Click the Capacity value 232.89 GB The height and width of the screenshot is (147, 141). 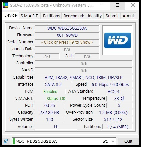pyautogui.click(x=50, y=113)
